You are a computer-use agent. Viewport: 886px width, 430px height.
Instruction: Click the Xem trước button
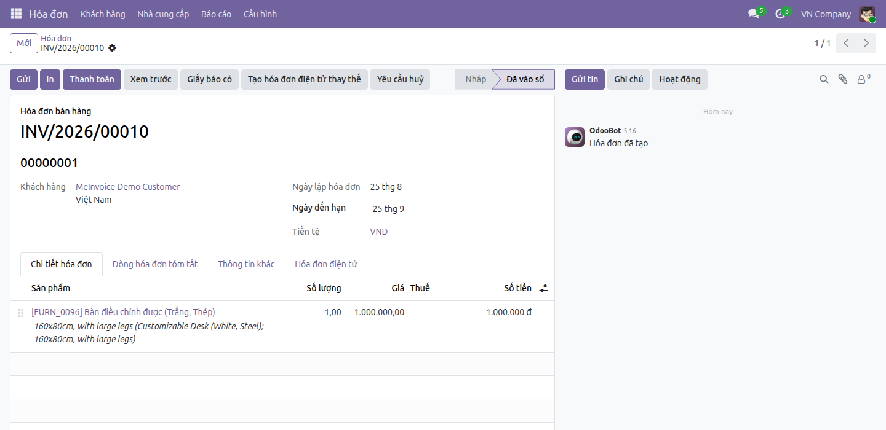151,79
